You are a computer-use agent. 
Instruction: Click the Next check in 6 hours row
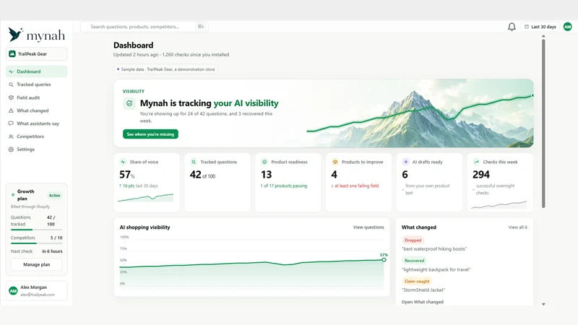point(37,251)
